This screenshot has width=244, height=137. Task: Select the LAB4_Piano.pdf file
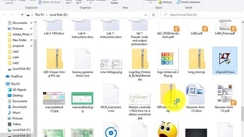click(225, 27)
